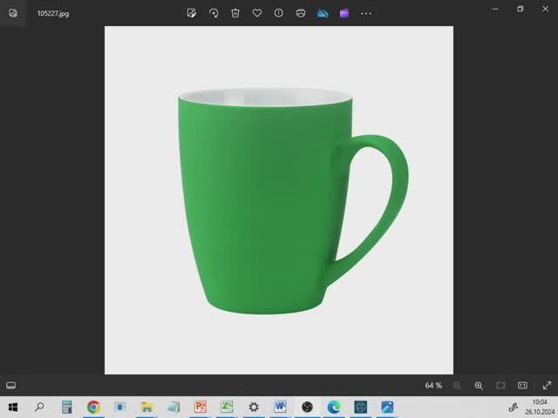Viewport: 558px width, 418px height.
Task: Enter full screen with the arrows icon
Action: pyautogui.click(x=547, y=385)
